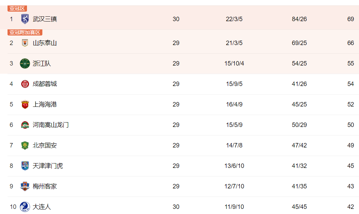Click the Tianjin Jinmen Tiger (天津津门虎) crest
Screen dimensions: 359x214
pos(25,166)
